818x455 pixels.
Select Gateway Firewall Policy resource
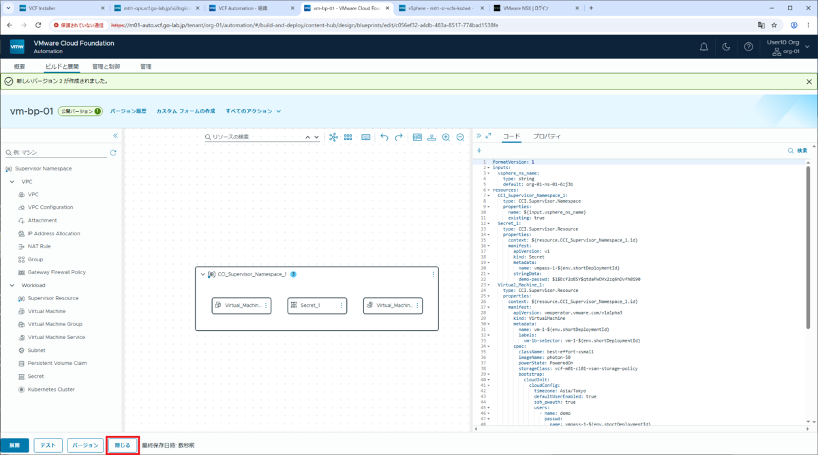57,272
